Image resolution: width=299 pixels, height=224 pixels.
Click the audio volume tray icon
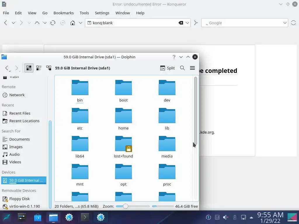point(226,217)
